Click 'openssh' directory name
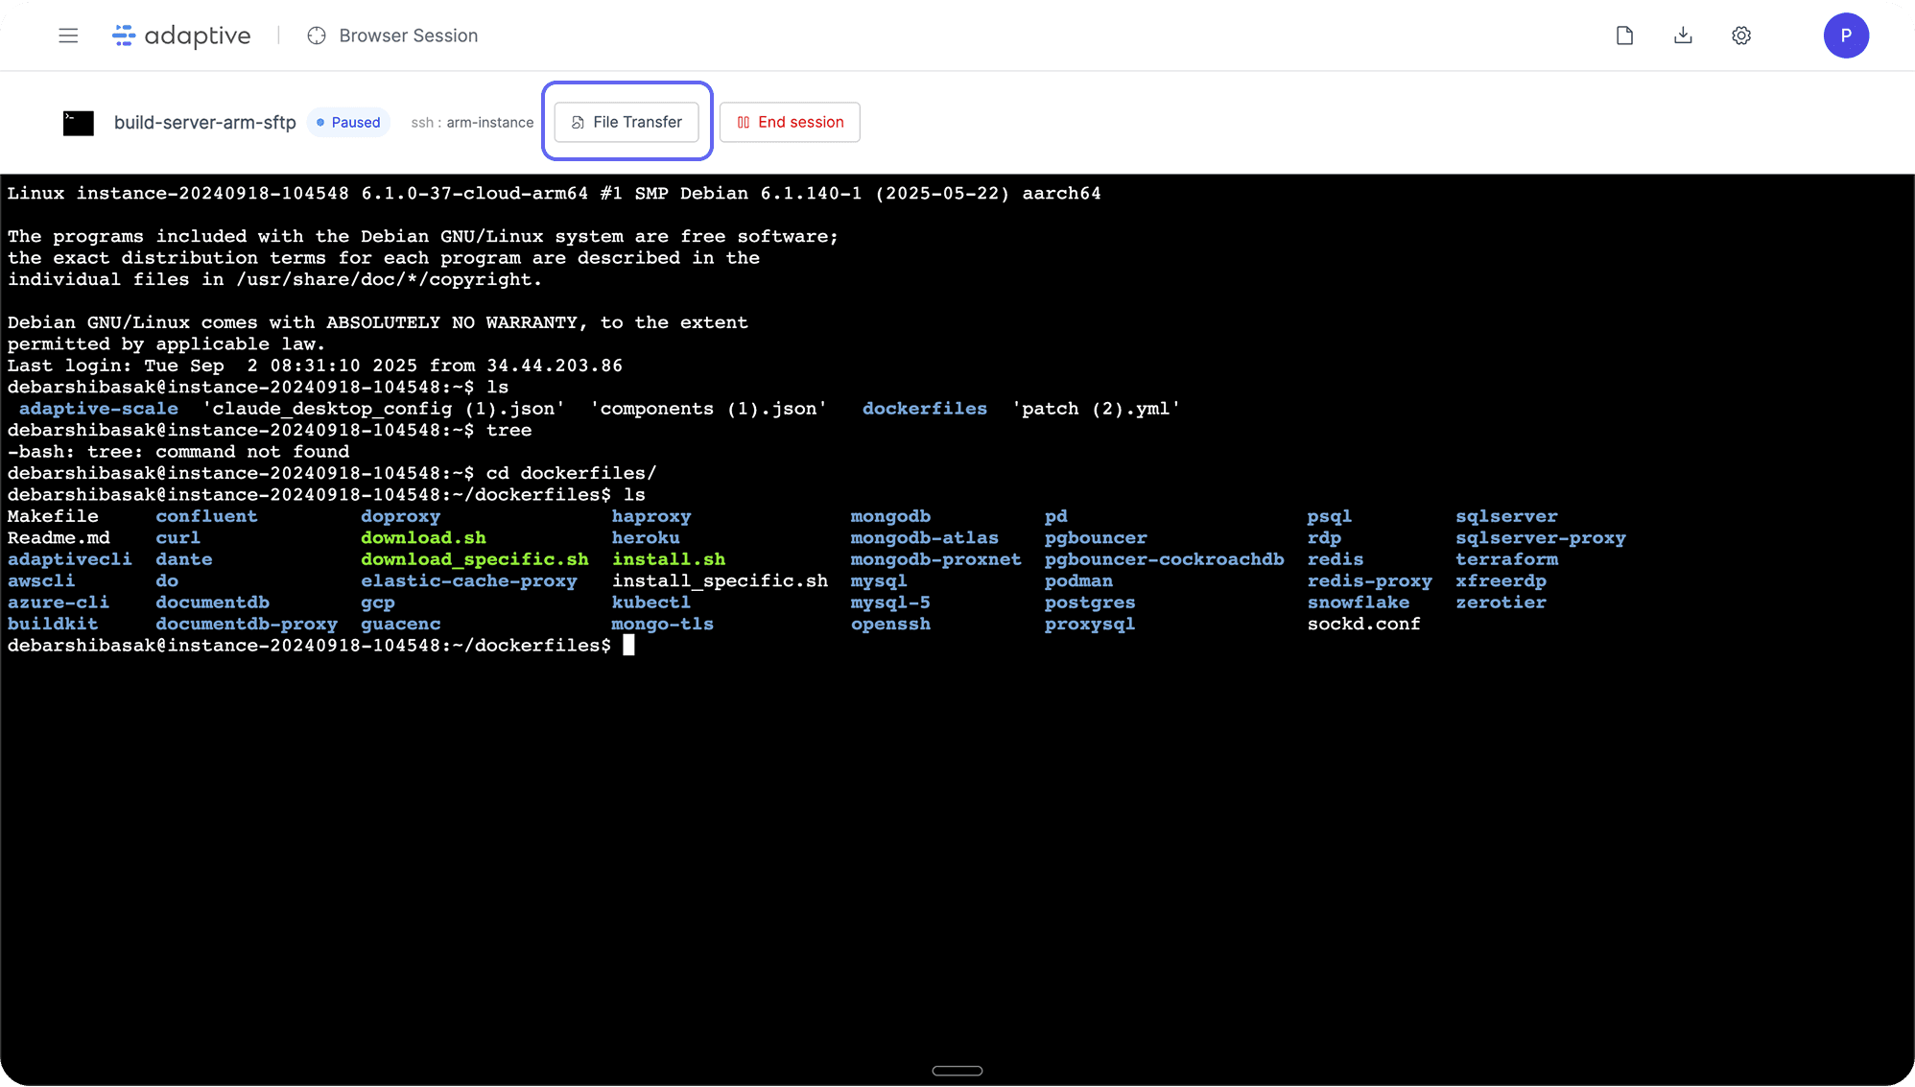This screenshot has width=1915, height=1087. pos(890,625)
